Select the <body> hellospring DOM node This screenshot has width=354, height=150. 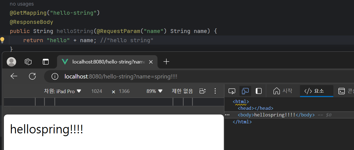[276, 115]
